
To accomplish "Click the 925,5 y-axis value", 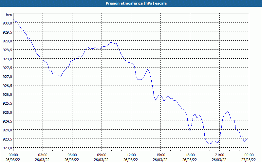I will (x=7, y=103).
